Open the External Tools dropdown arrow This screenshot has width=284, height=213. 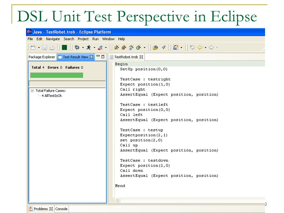pos(106,48)
